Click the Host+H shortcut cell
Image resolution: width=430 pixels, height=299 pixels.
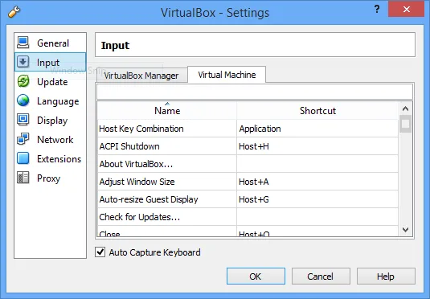pos(317,146)
